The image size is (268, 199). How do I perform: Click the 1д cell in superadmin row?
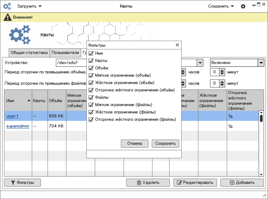click(243, 126)
